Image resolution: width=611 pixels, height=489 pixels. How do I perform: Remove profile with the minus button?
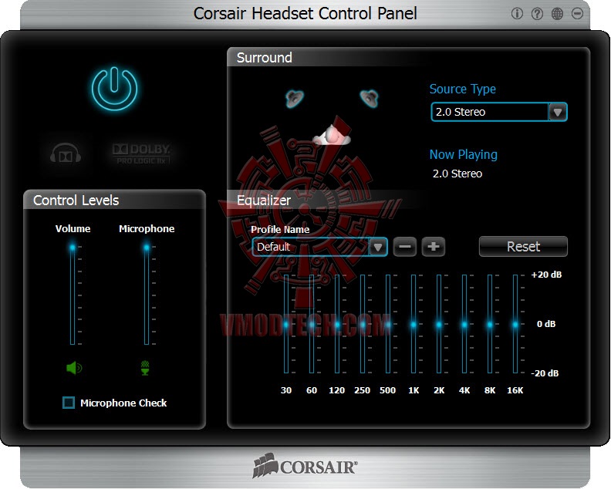point(405,247)
